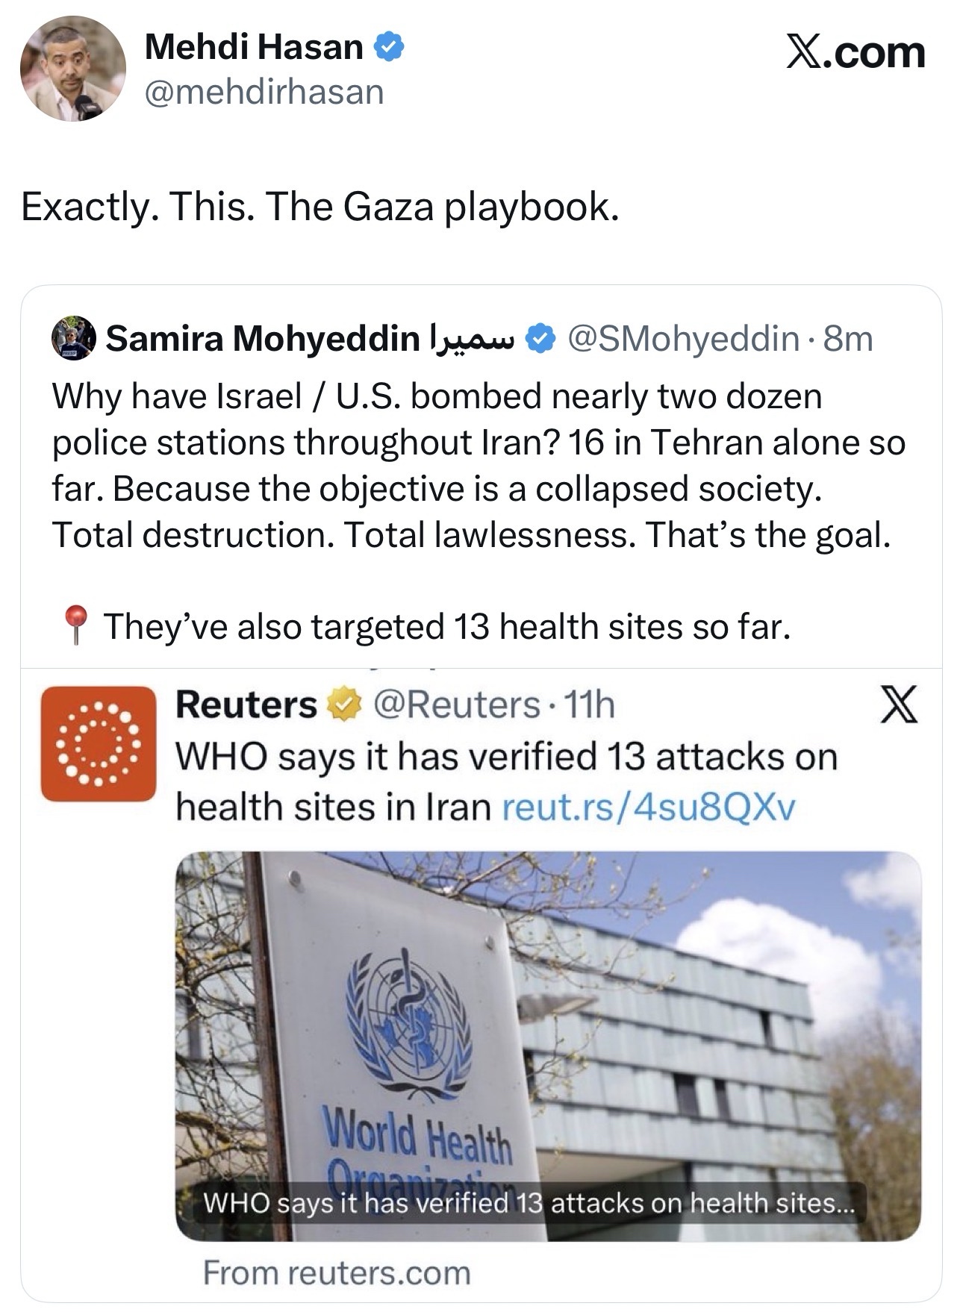Click Samira Mohyeddin's verified checkmark badge

(x=540, y=340)
